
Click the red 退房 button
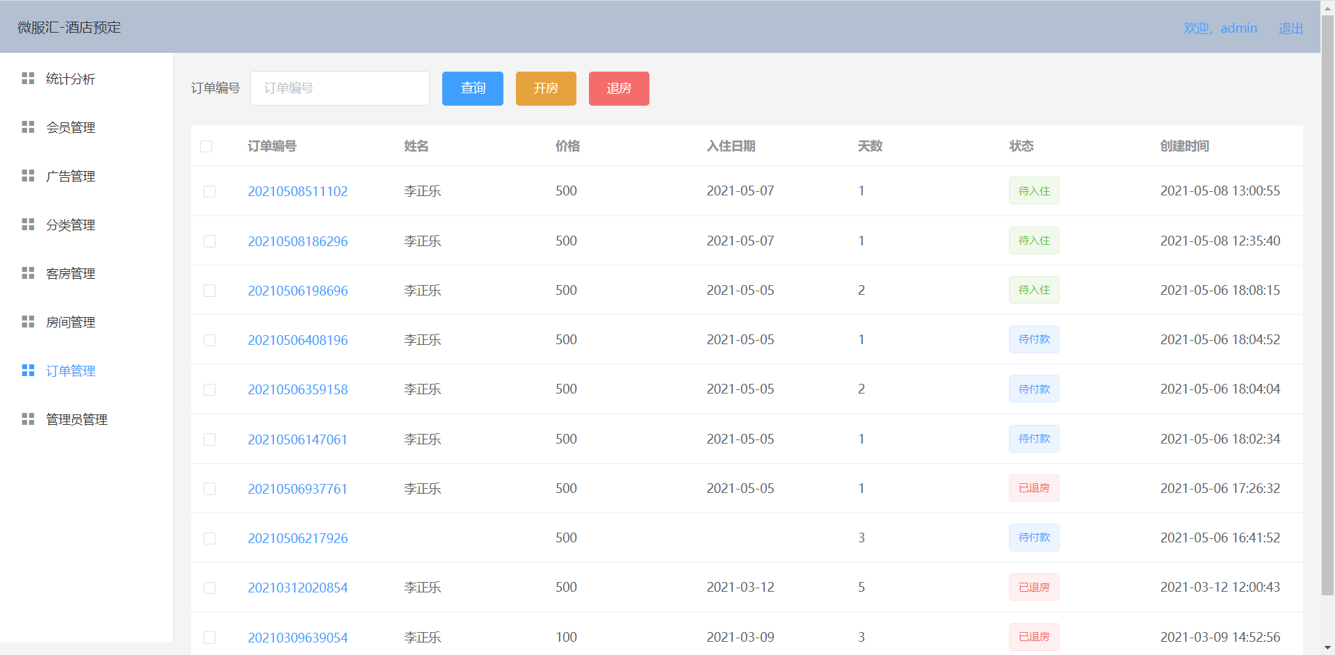click(619, 88)
